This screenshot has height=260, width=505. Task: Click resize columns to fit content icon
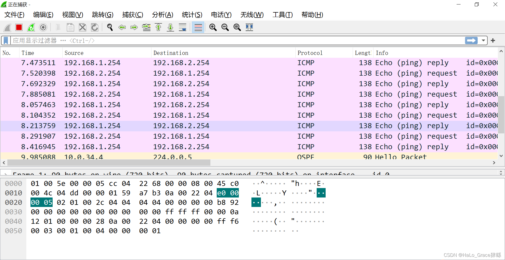tap(249, 27)
